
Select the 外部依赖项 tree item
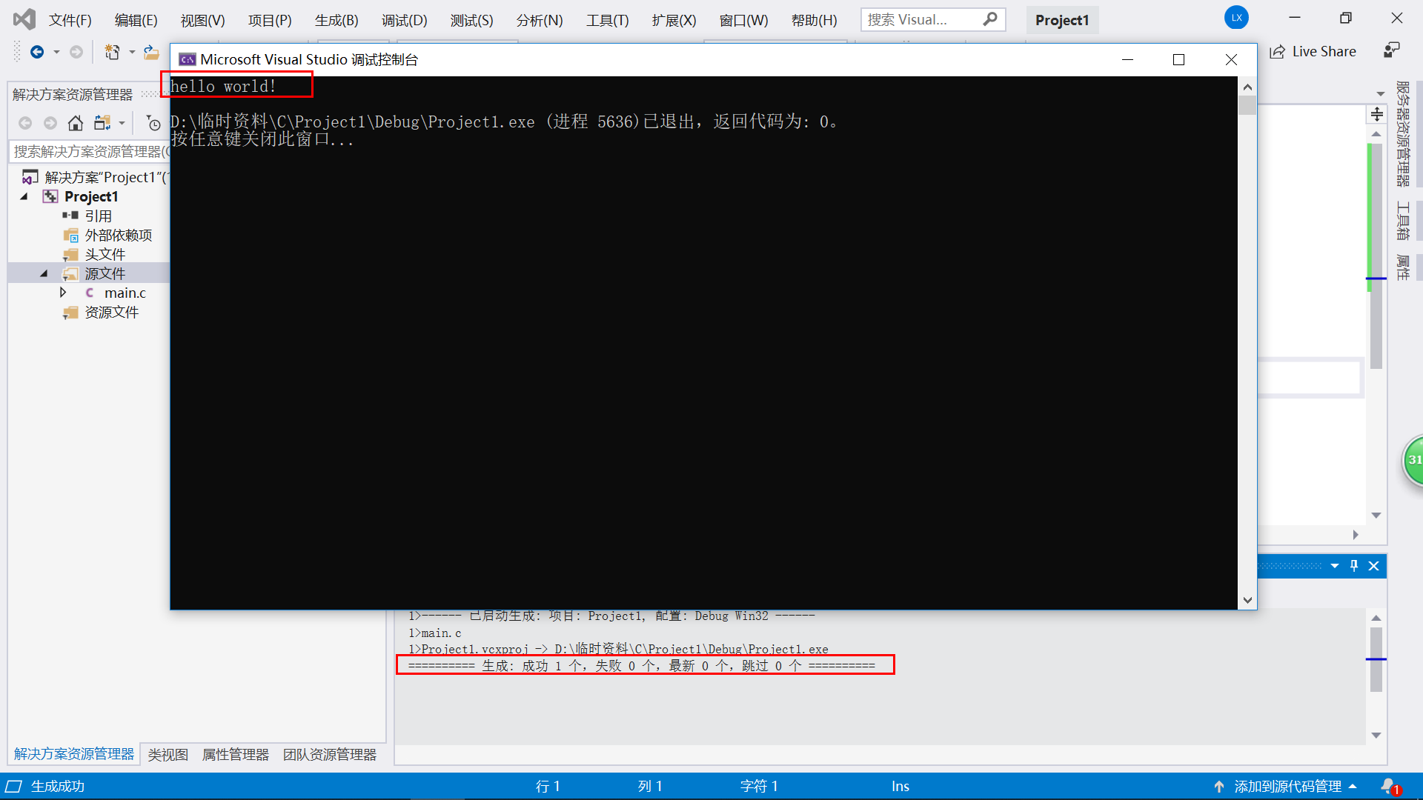point(118,235)
